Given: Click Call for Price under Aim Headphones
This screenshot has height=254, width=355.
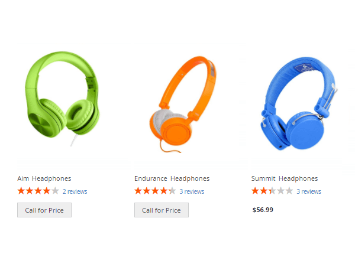Looking at the screenshot, I should point(44,210).
